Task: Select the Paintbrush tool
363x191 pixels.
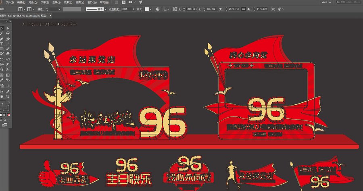Action: [x=8, y=49]
